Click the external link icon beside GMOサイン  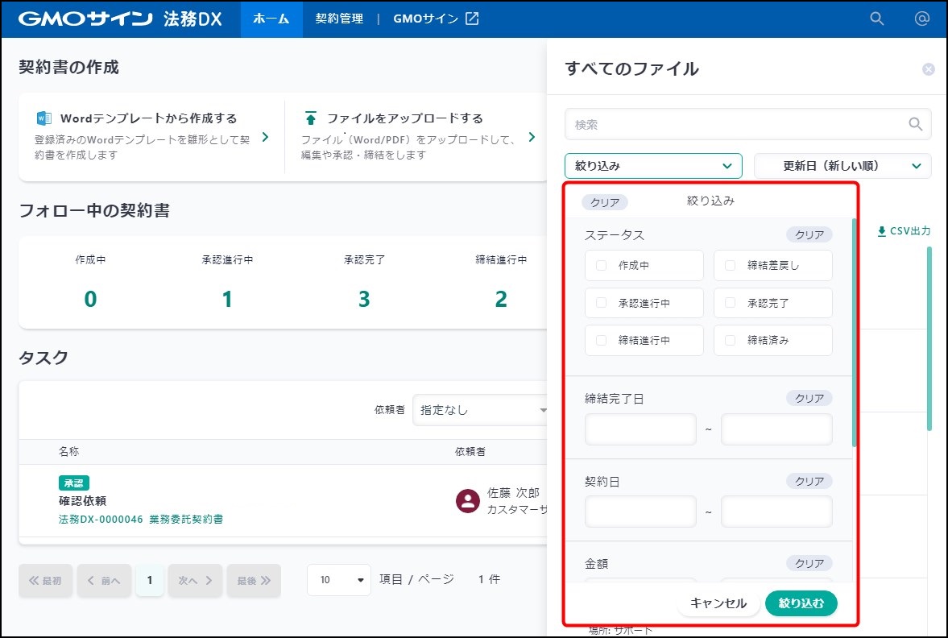(x=471, y=19)
